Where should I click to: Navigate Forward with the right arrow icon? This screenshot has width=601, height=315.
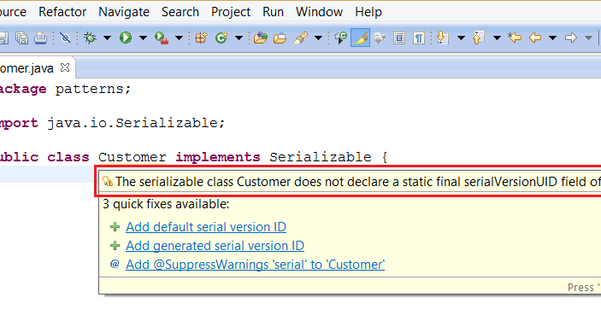tap(571, 38)
